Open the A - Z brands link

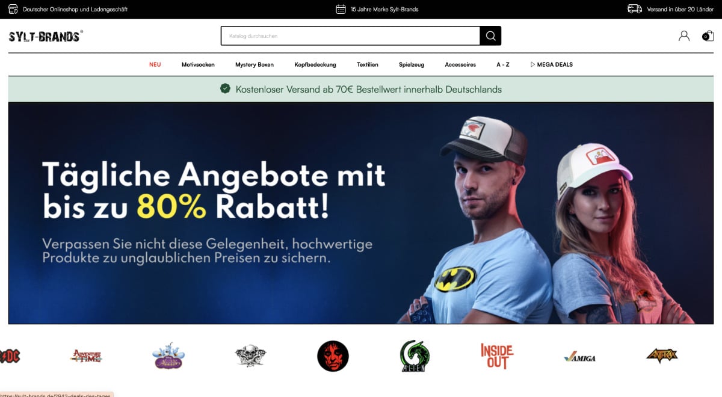pyautogui.click(x=503, y=64)
